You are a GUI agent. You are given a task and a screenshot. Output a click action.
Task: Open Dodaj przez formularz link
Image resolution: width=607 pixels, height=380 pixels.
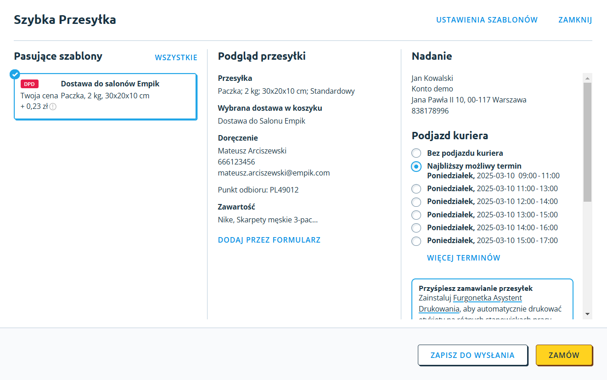(x=269, y=240)
